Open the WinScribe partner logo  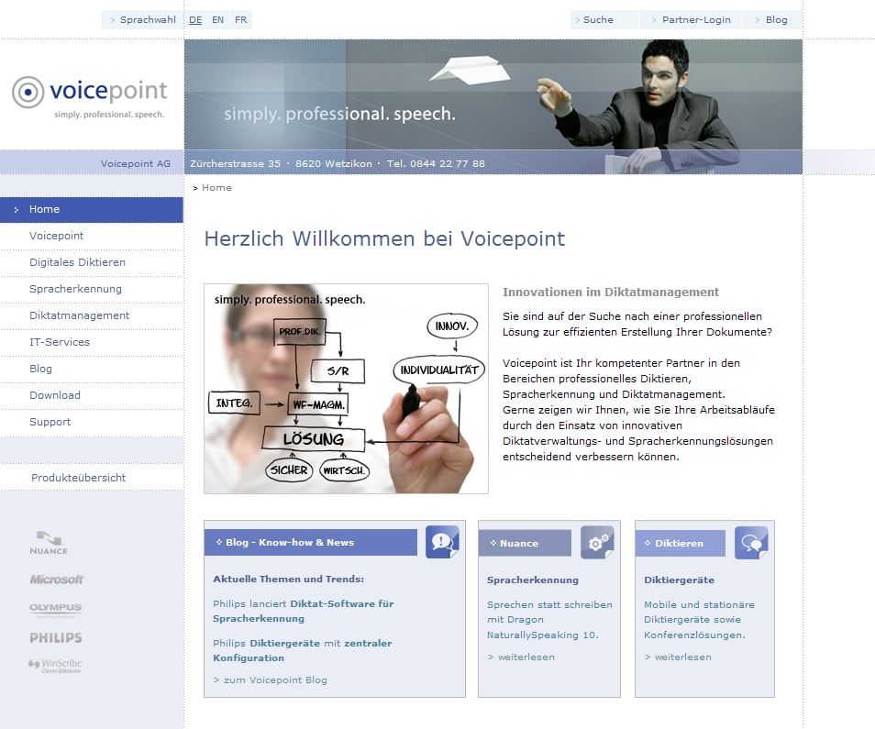click(55, 666)
